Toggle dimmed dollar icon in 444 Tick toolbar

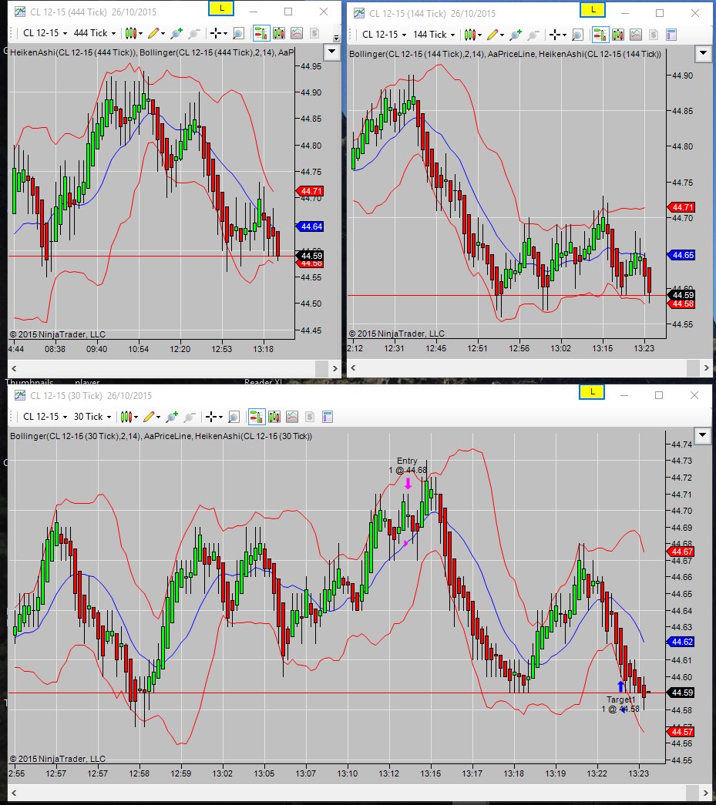coord(314,33)
